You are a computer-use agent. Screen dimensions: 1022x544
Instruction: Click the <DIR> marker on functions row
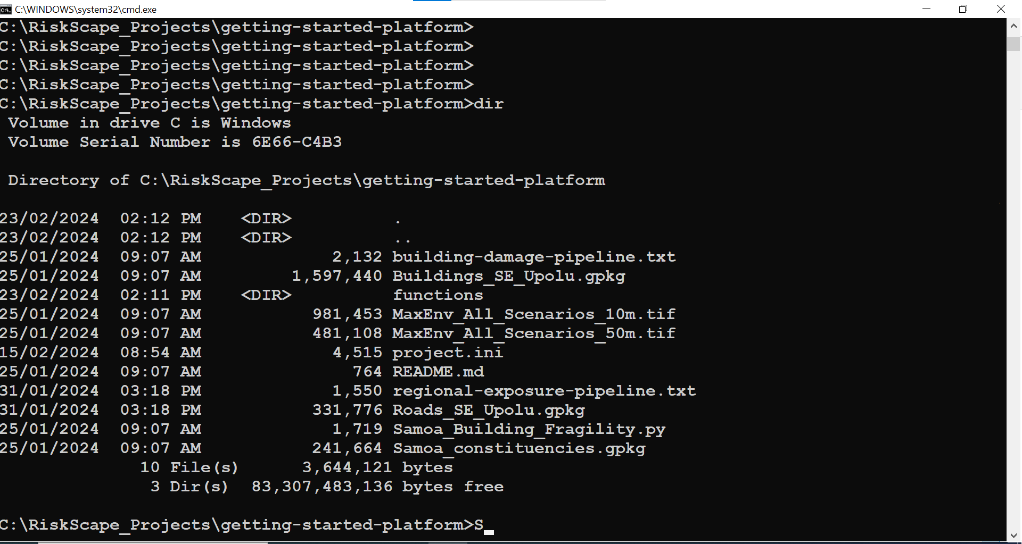266,295
